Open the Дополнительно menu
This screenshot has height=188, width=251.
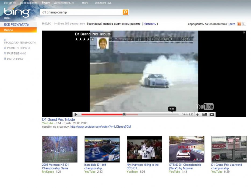(x=64, y=3)
